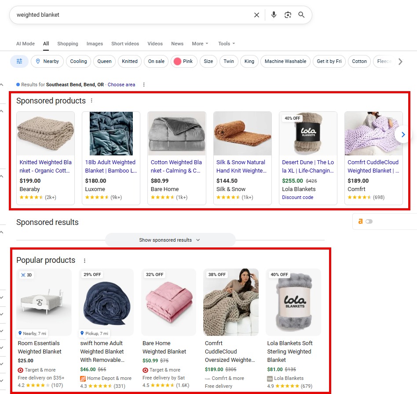Open Popular products three-dot menu
The image size is (417, 394).
84,261
